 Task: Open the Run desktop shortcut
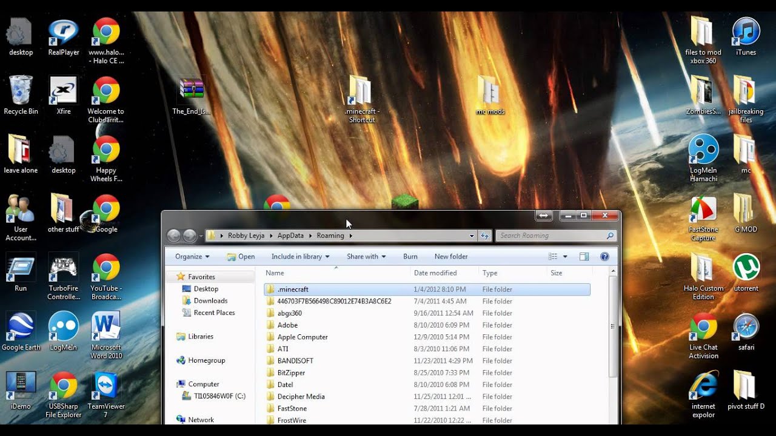pos(21,272)
